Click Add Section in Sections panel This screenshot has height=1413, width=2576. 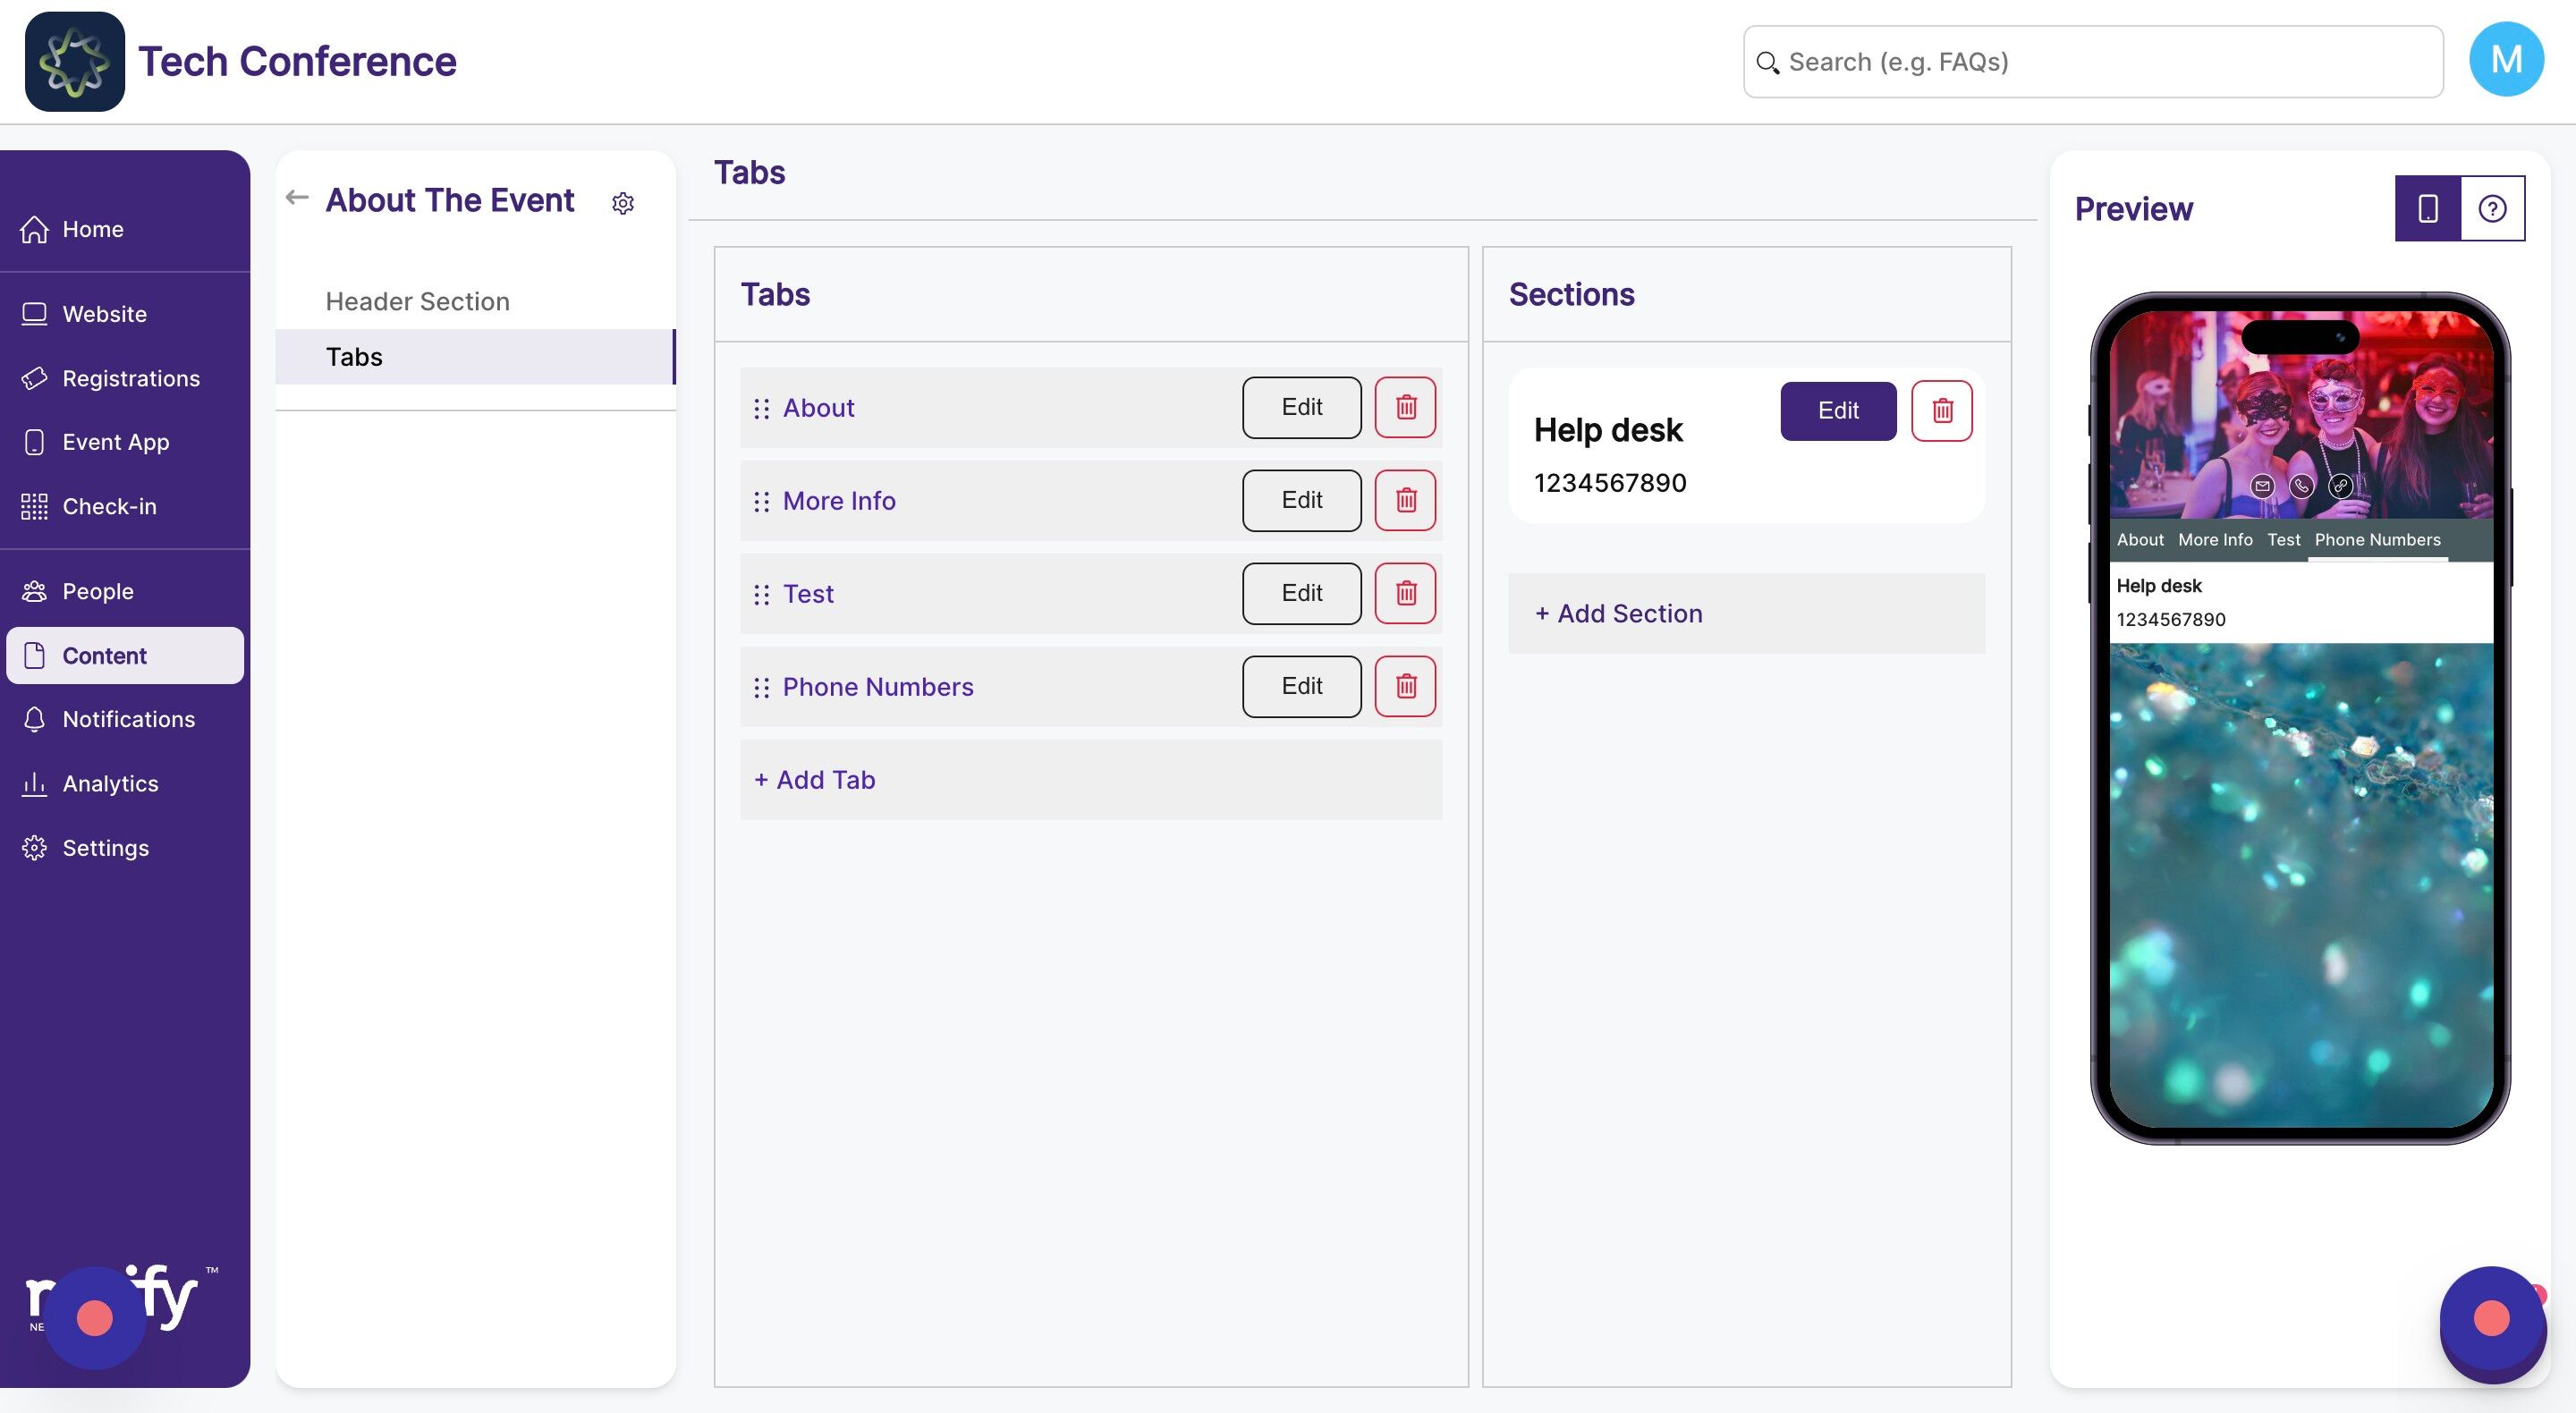pos(1745,613)
